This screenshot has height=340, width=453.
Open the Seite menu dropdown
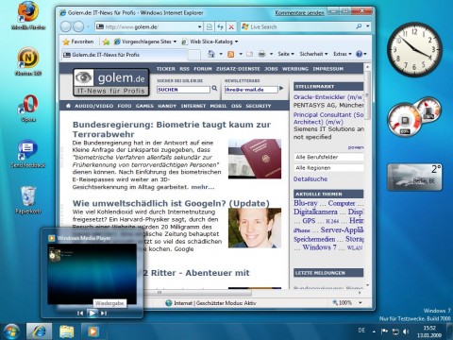pyautogui.click(x=286, y=54)
